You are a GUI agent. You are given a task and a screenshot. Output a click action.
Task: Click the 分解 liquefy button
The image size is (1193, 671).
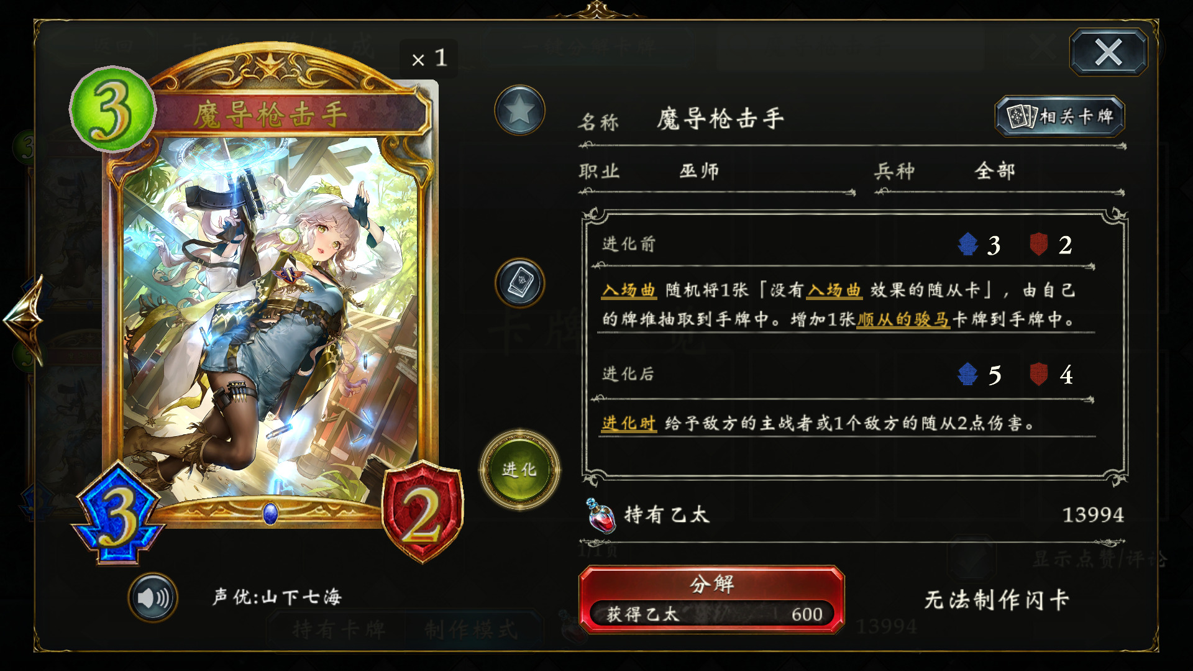pyautogui.click(x=711, y=599)
